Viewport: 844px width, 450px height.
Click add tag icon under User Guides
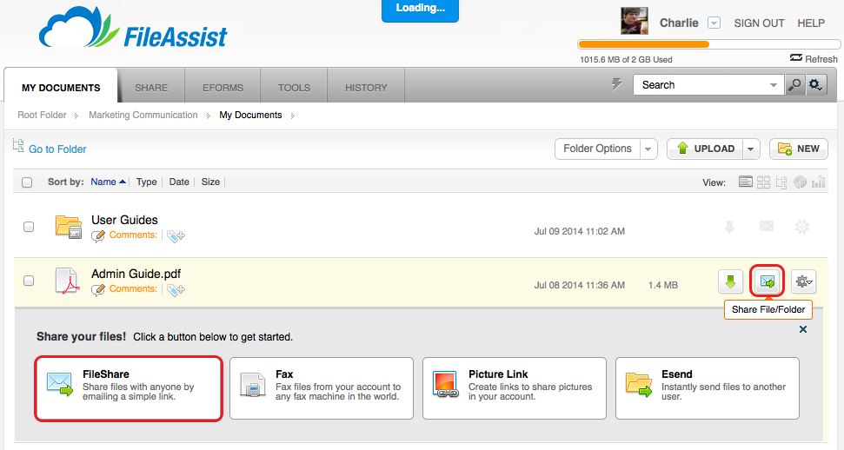(176, 235)
